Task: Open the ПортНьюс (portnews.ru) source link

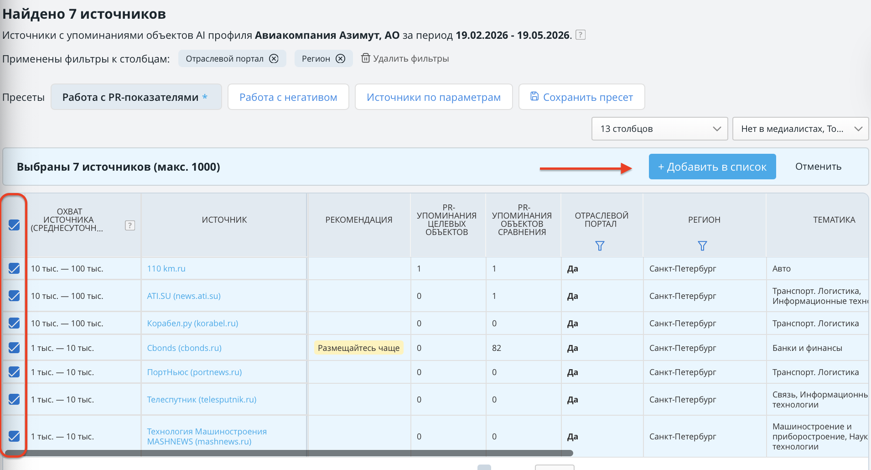Action: tap(194, 372)
